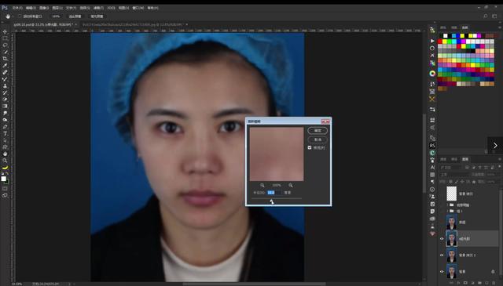Screen dimensions: 503x286
Task: Click the RS plugin icon in side strip
Action: coord(432,146)
